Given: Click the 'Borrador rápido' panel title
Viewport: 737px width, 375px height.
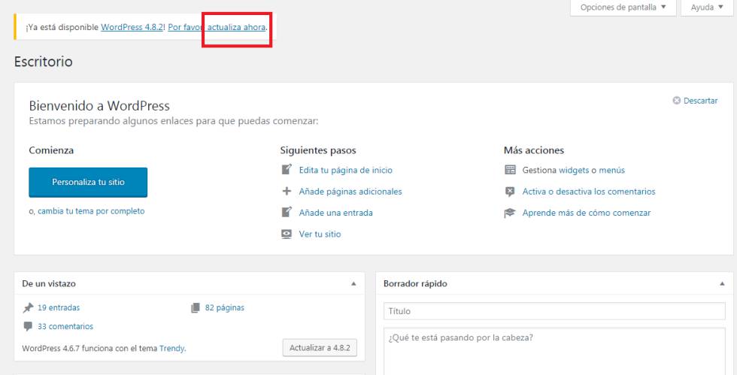Looking at the screenshot, I should 415,284.
